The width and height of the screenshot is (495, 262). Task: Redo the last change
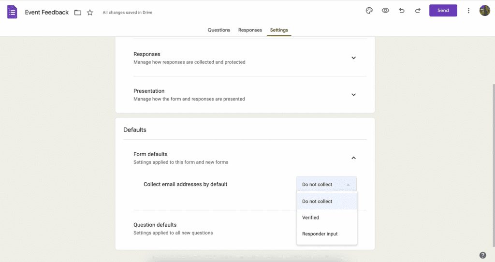click(x=418, y=11)
